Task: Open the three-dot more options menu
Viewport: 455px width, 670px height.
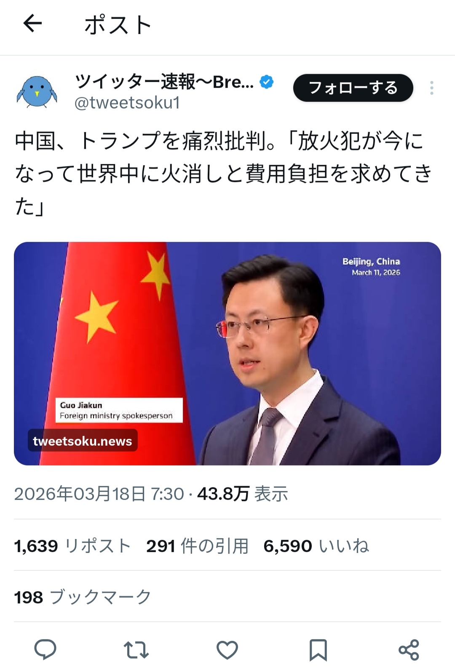Action: (x=432, y=88)
